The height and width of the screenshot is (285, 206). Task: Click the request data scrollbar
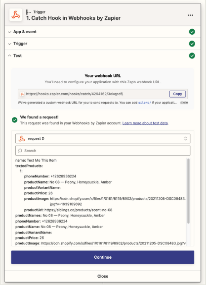188,191
